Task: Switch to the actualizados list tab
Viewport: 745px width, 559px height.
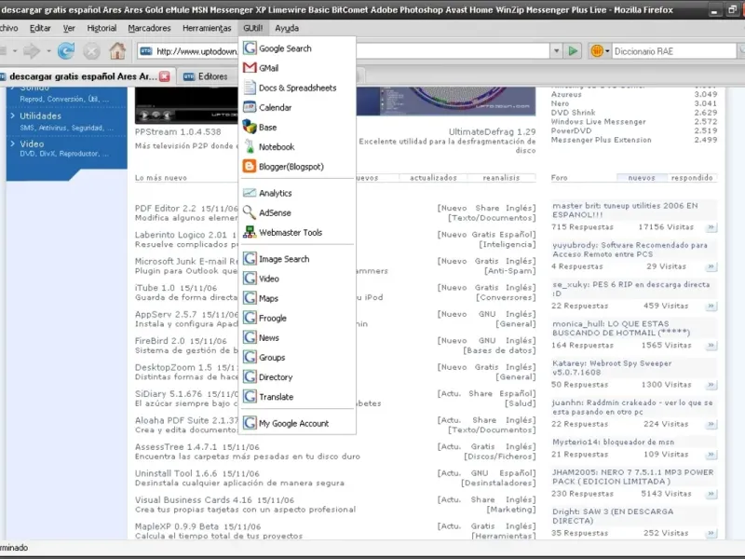Action: pyautogui.click(x=433, y=178)
